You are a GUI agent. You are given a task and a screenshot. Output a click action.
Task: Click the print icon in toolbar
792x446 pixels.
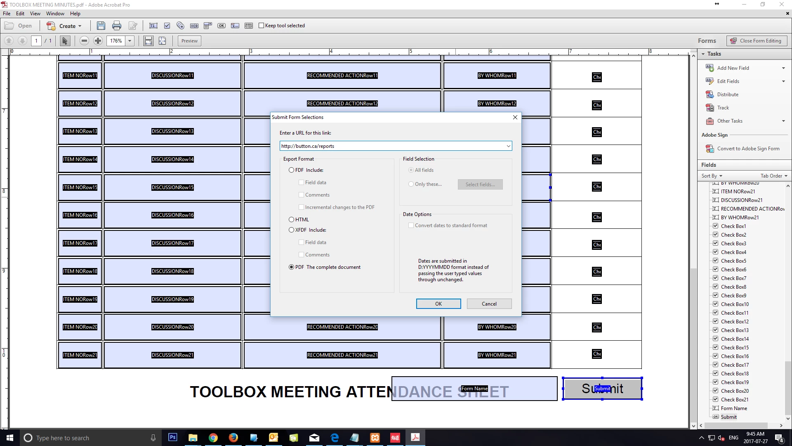point(117,26)
